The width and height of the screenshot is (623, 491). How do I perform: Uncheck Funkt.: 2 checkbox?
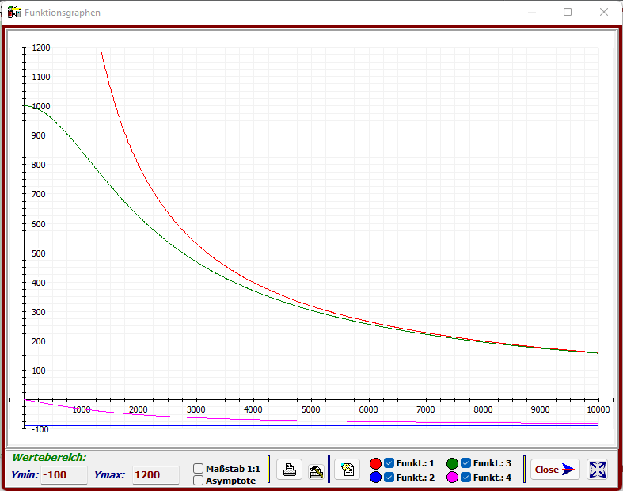coord(389,478)
